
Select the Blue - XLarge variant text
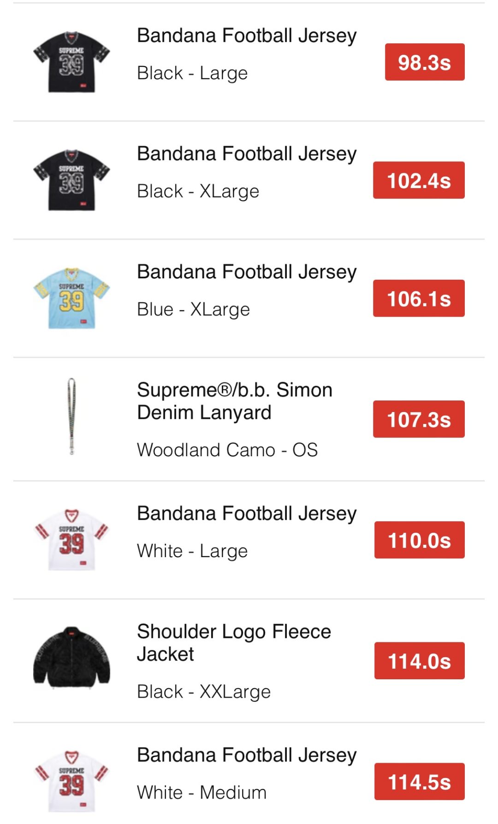click(x=193, y=309)
